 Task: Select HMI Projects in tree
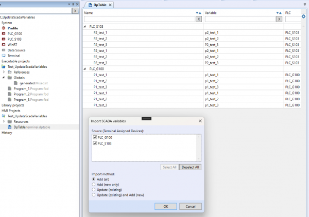[x=11, y=111]
